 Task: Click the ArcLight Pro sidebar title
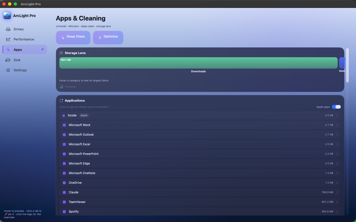pos(24,16)
